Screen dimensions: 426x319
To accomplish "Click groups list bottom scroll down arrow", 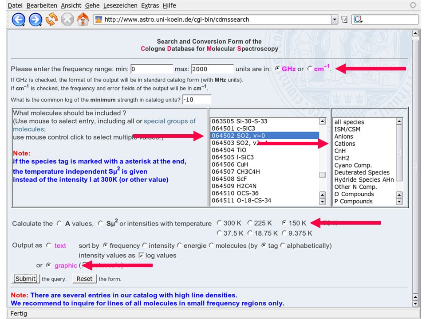I will coord(399,201).
